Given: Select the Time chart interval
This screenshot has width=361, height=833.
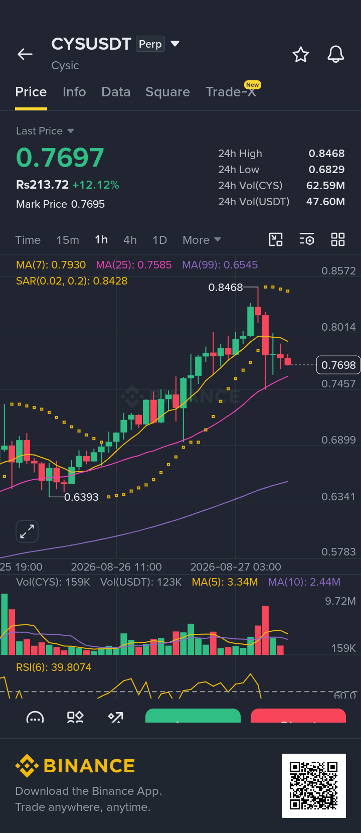Looking at the screenshot, I should [x=28, y=240].
